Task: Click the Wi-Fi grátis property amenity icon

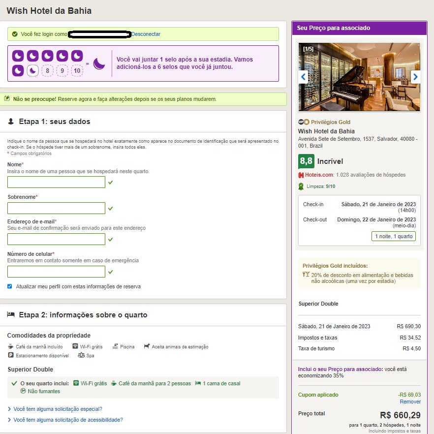Action: coord(75,346)
